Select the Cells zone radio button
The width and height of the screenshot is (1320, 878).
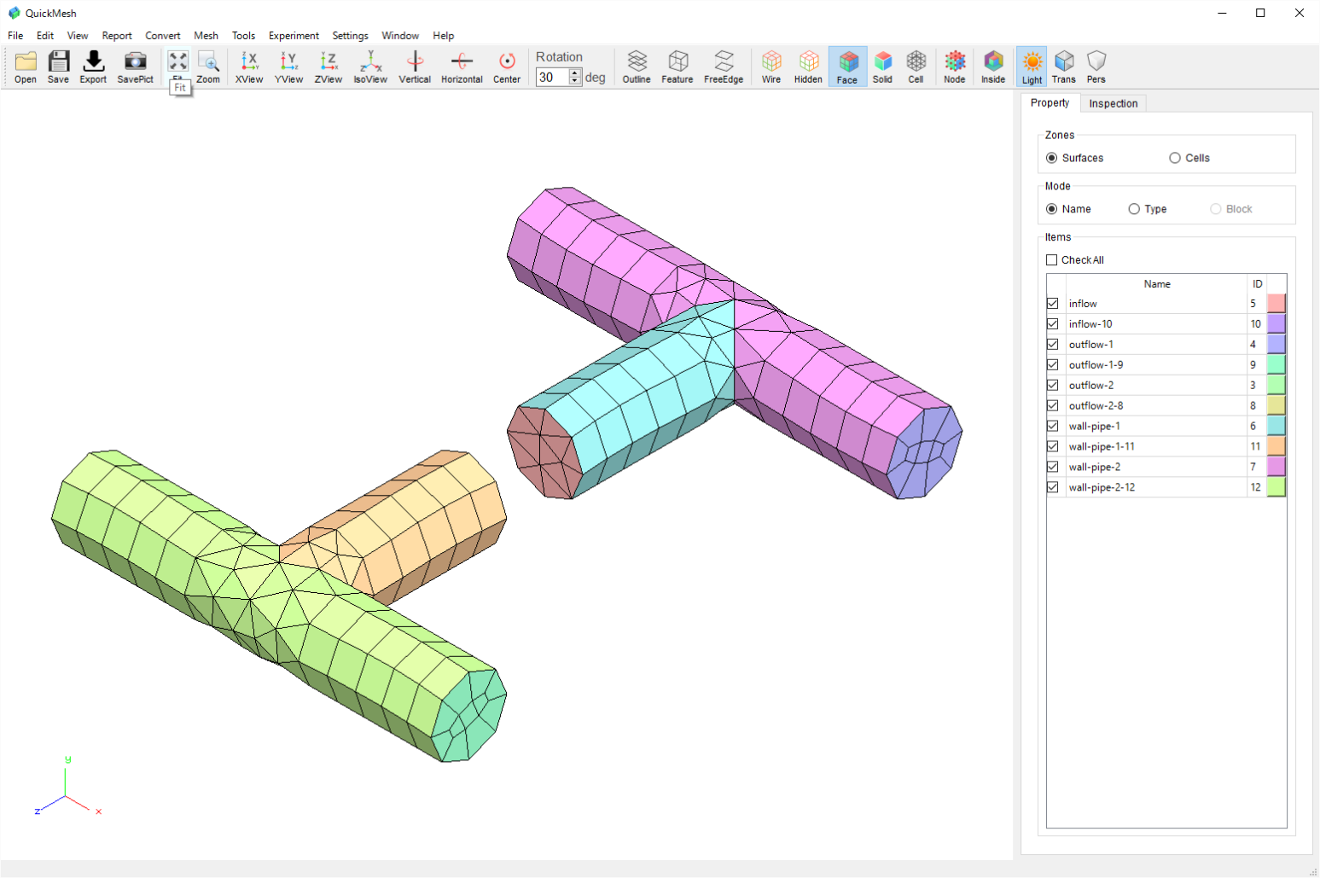[1175, 158]
